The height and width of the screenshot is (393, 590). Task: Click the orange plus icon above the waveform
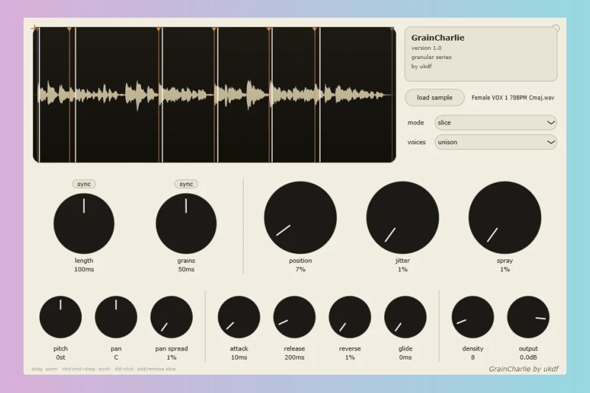tap(34, 28)
